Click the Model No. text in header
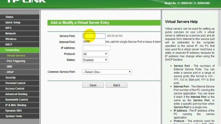221x124 pixels. point(187,3)
